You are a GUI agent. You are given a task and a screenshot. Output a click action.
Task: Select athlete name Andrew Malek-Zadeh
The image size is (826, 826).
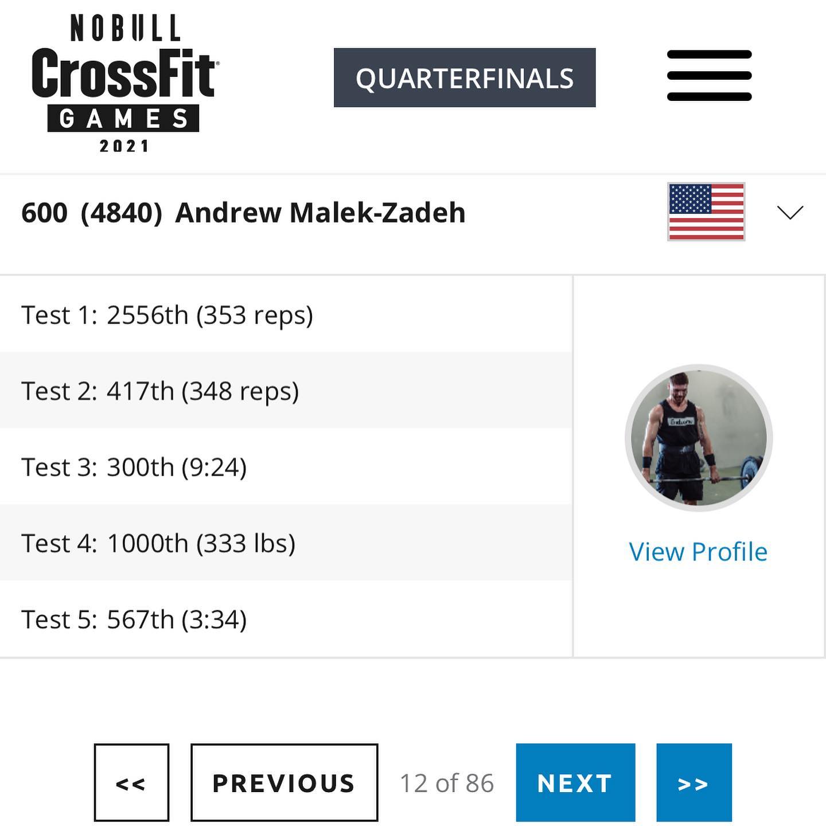click(x=320, y=213)
